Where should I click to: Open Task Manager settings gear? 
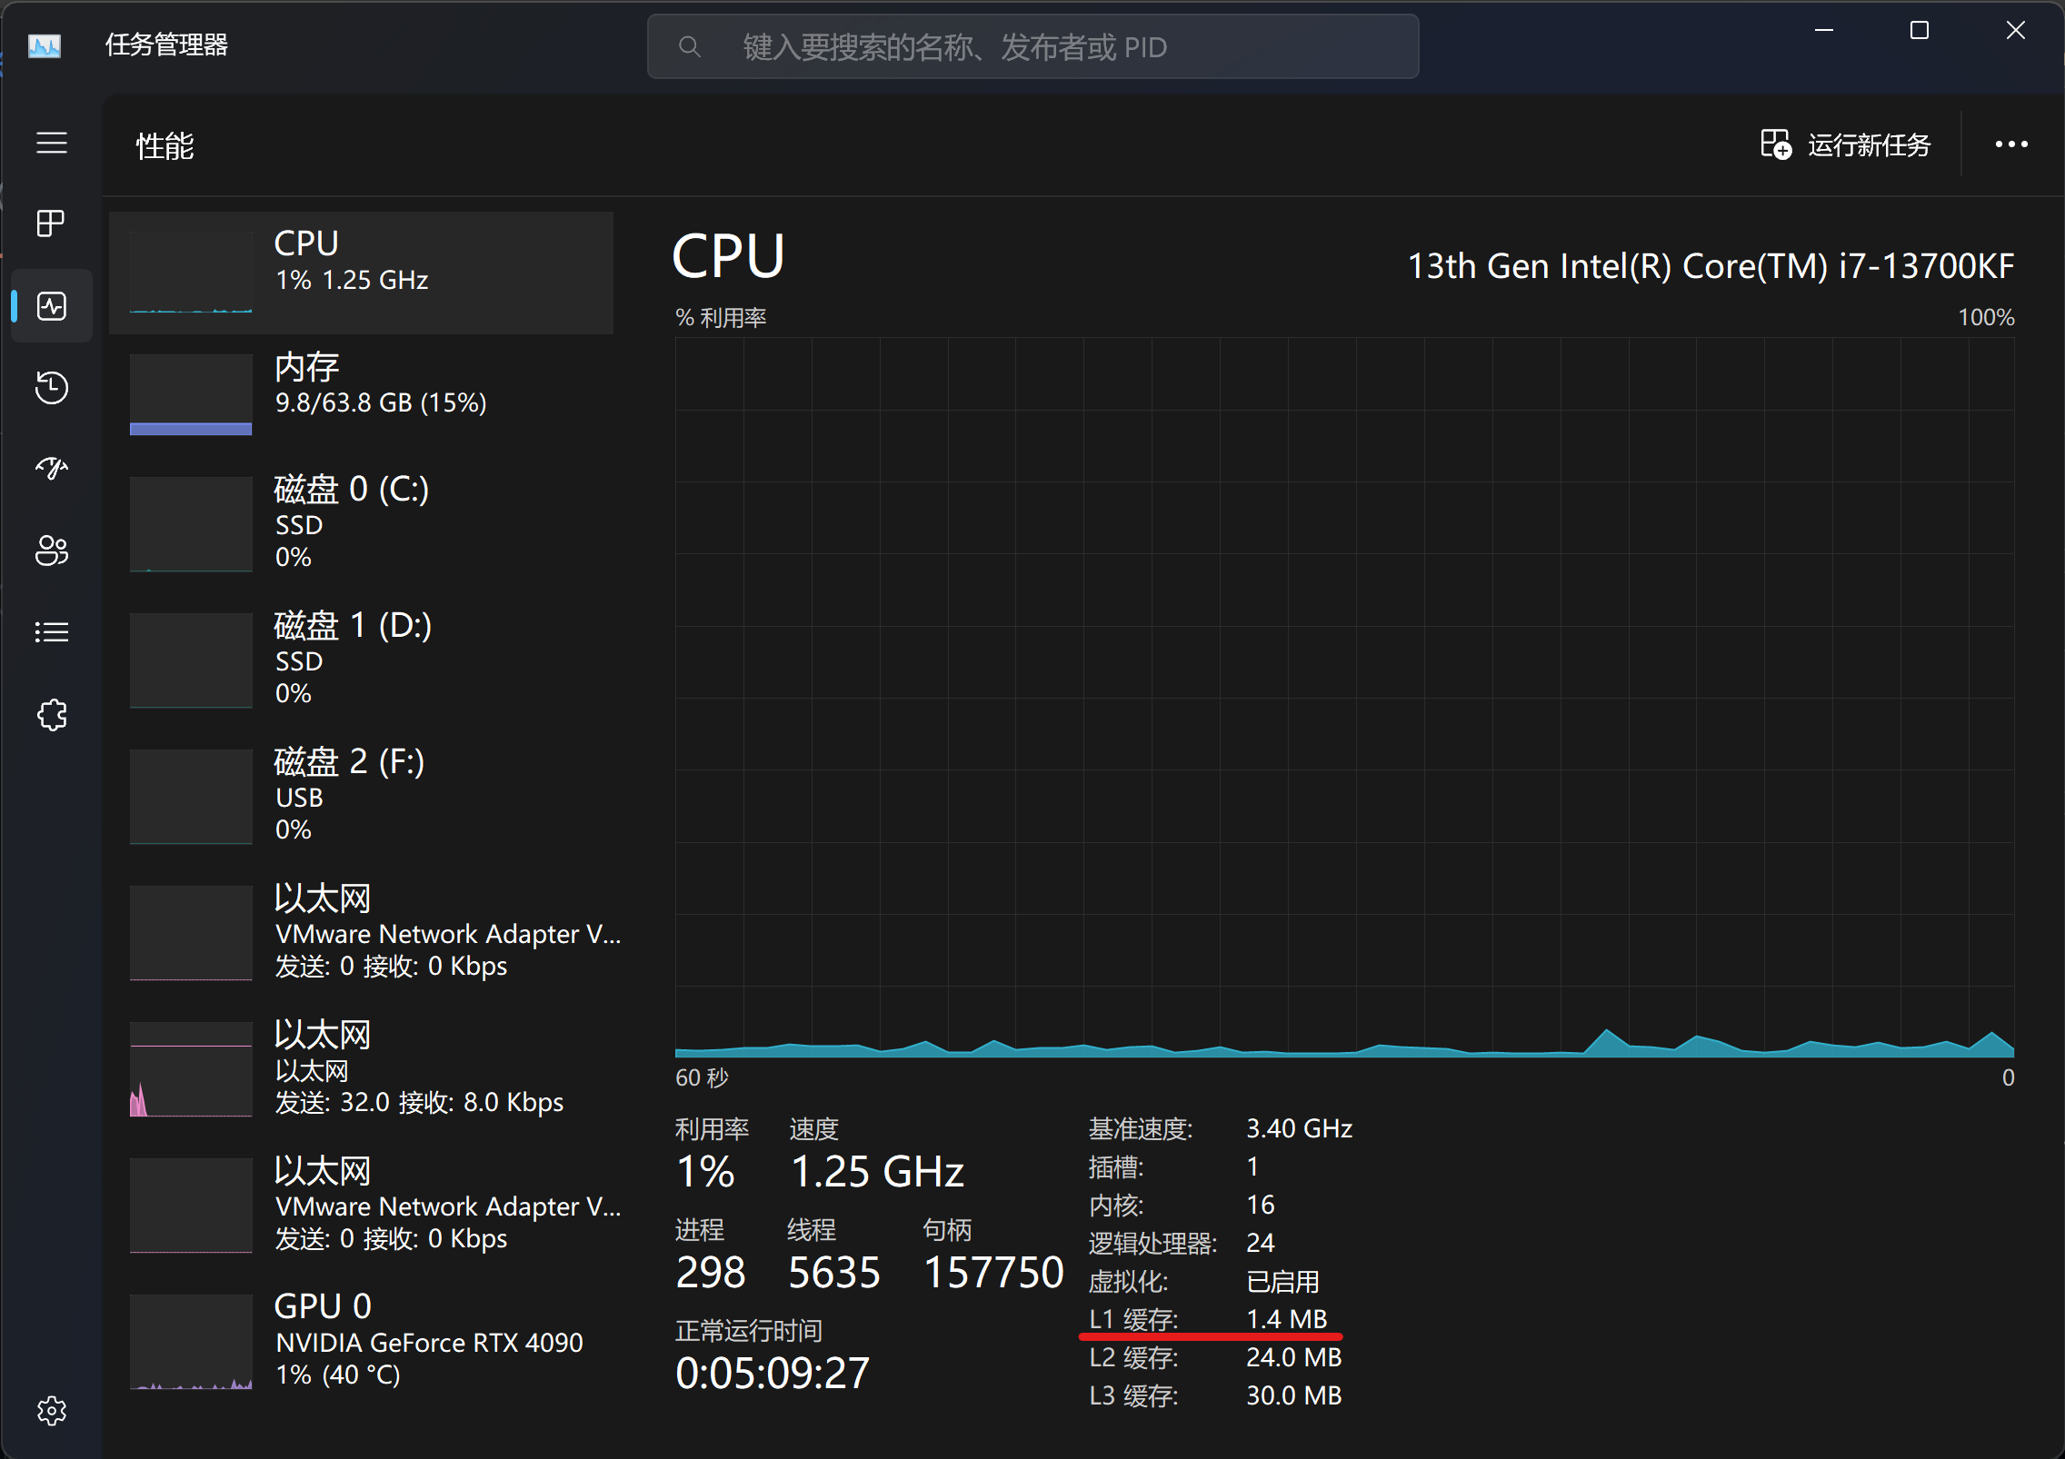[x=52, y=1411]
